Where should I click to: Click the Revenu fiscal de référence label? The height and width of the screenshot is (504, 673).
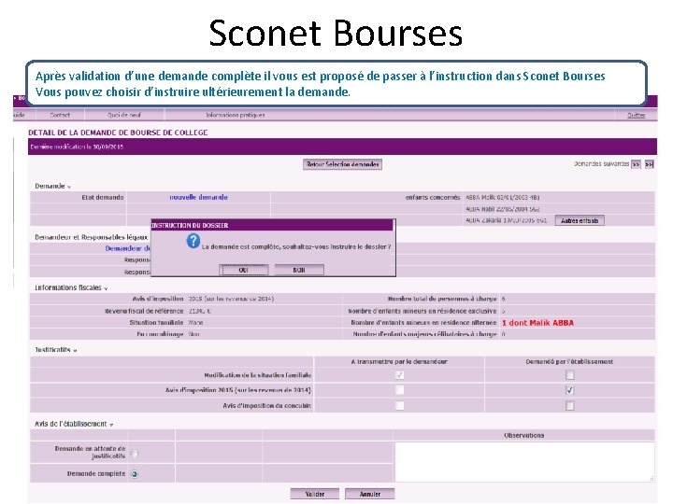pyautogui.click(x=144, y=311)
